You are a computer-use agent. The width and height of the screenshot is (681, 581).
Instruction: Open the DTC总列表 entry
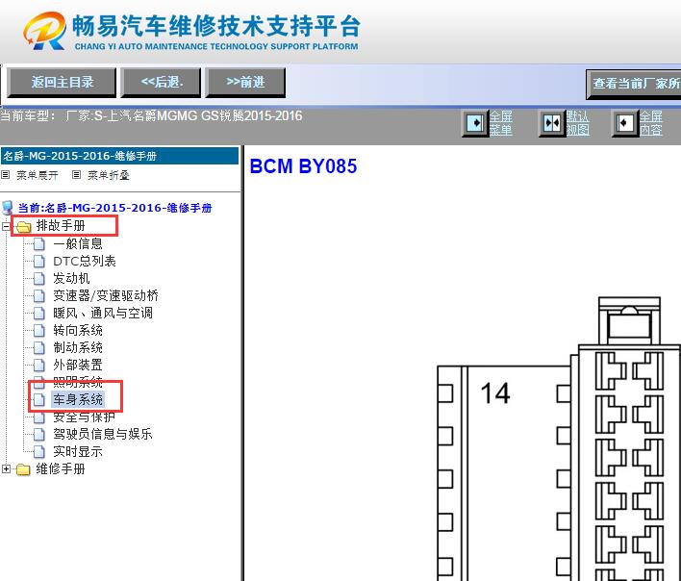[85, 261]
